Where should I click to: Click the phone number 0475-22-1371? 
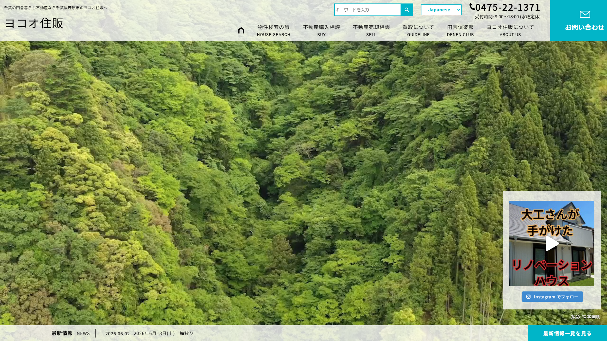click(508, 7)
